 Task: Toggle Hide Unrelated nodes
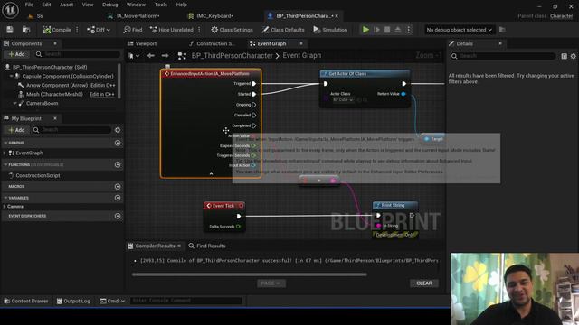172,30
